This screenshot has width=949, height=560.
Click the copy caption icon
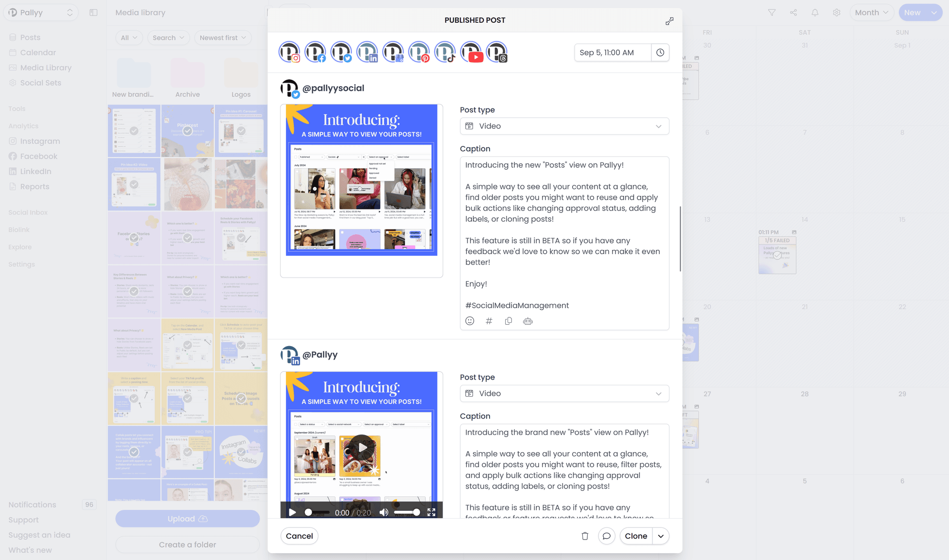[x=508, y=321]
